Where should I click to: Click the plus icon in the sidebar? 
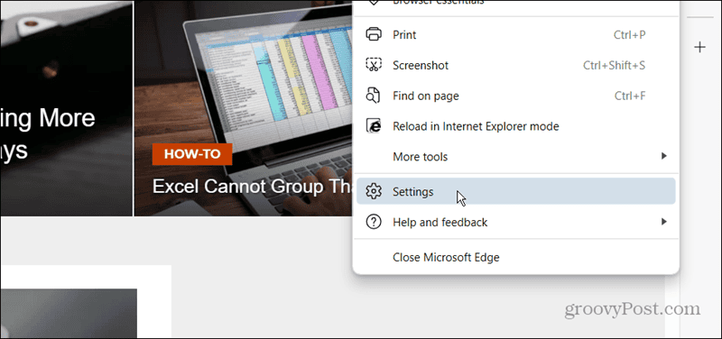tap(700, 47)
